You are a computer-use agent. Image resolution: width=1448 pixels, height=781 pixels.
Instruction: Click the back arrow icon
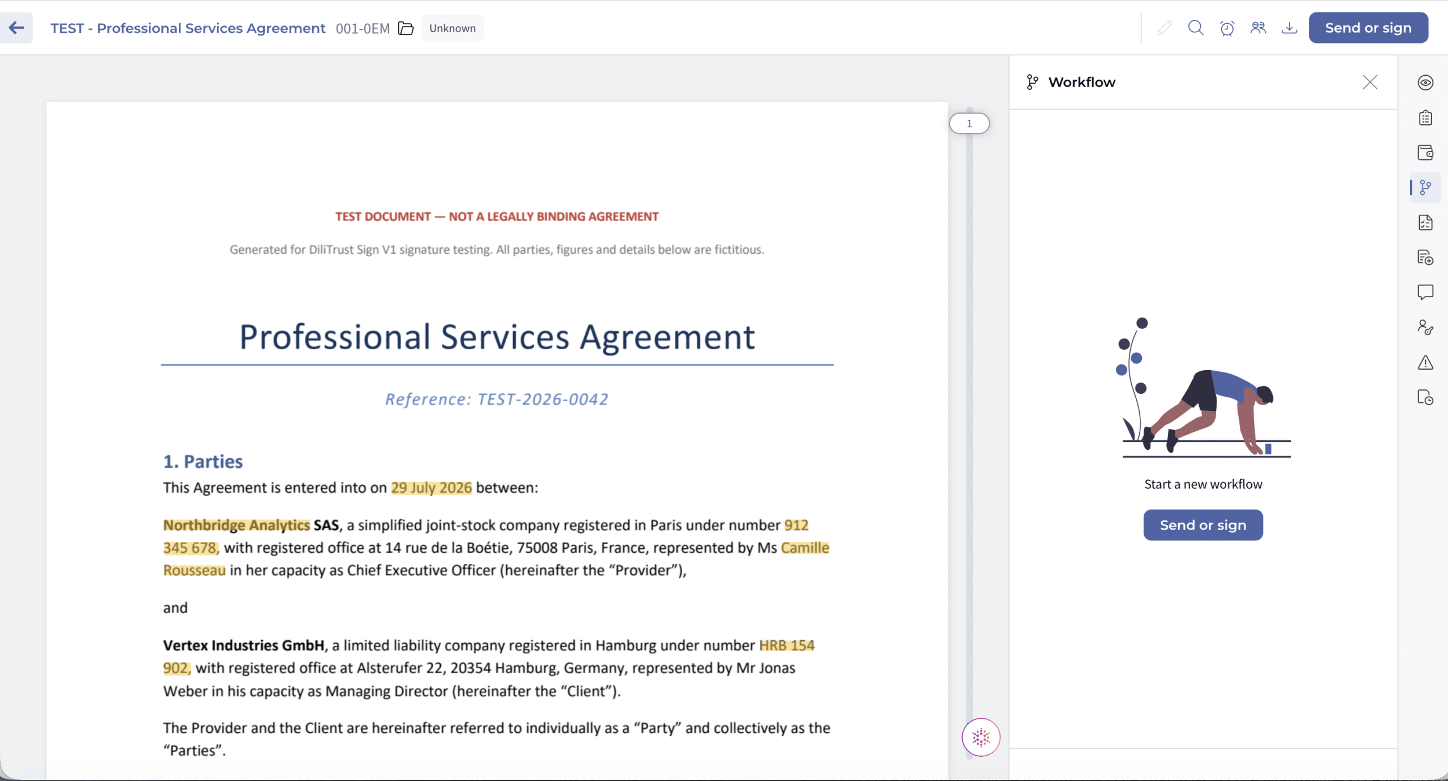point(16,28)
